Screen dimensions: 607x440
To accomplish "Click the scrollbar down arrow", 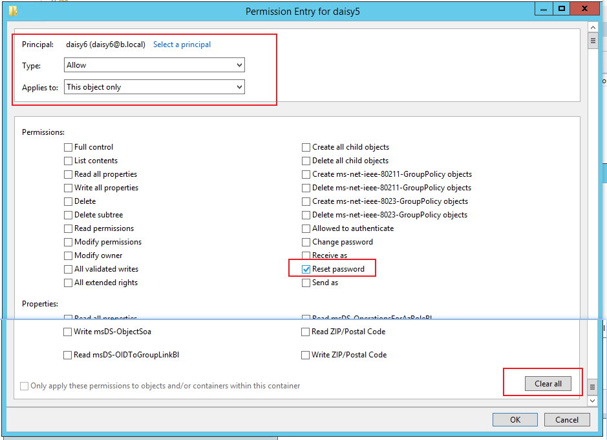I will click(593, 400).
